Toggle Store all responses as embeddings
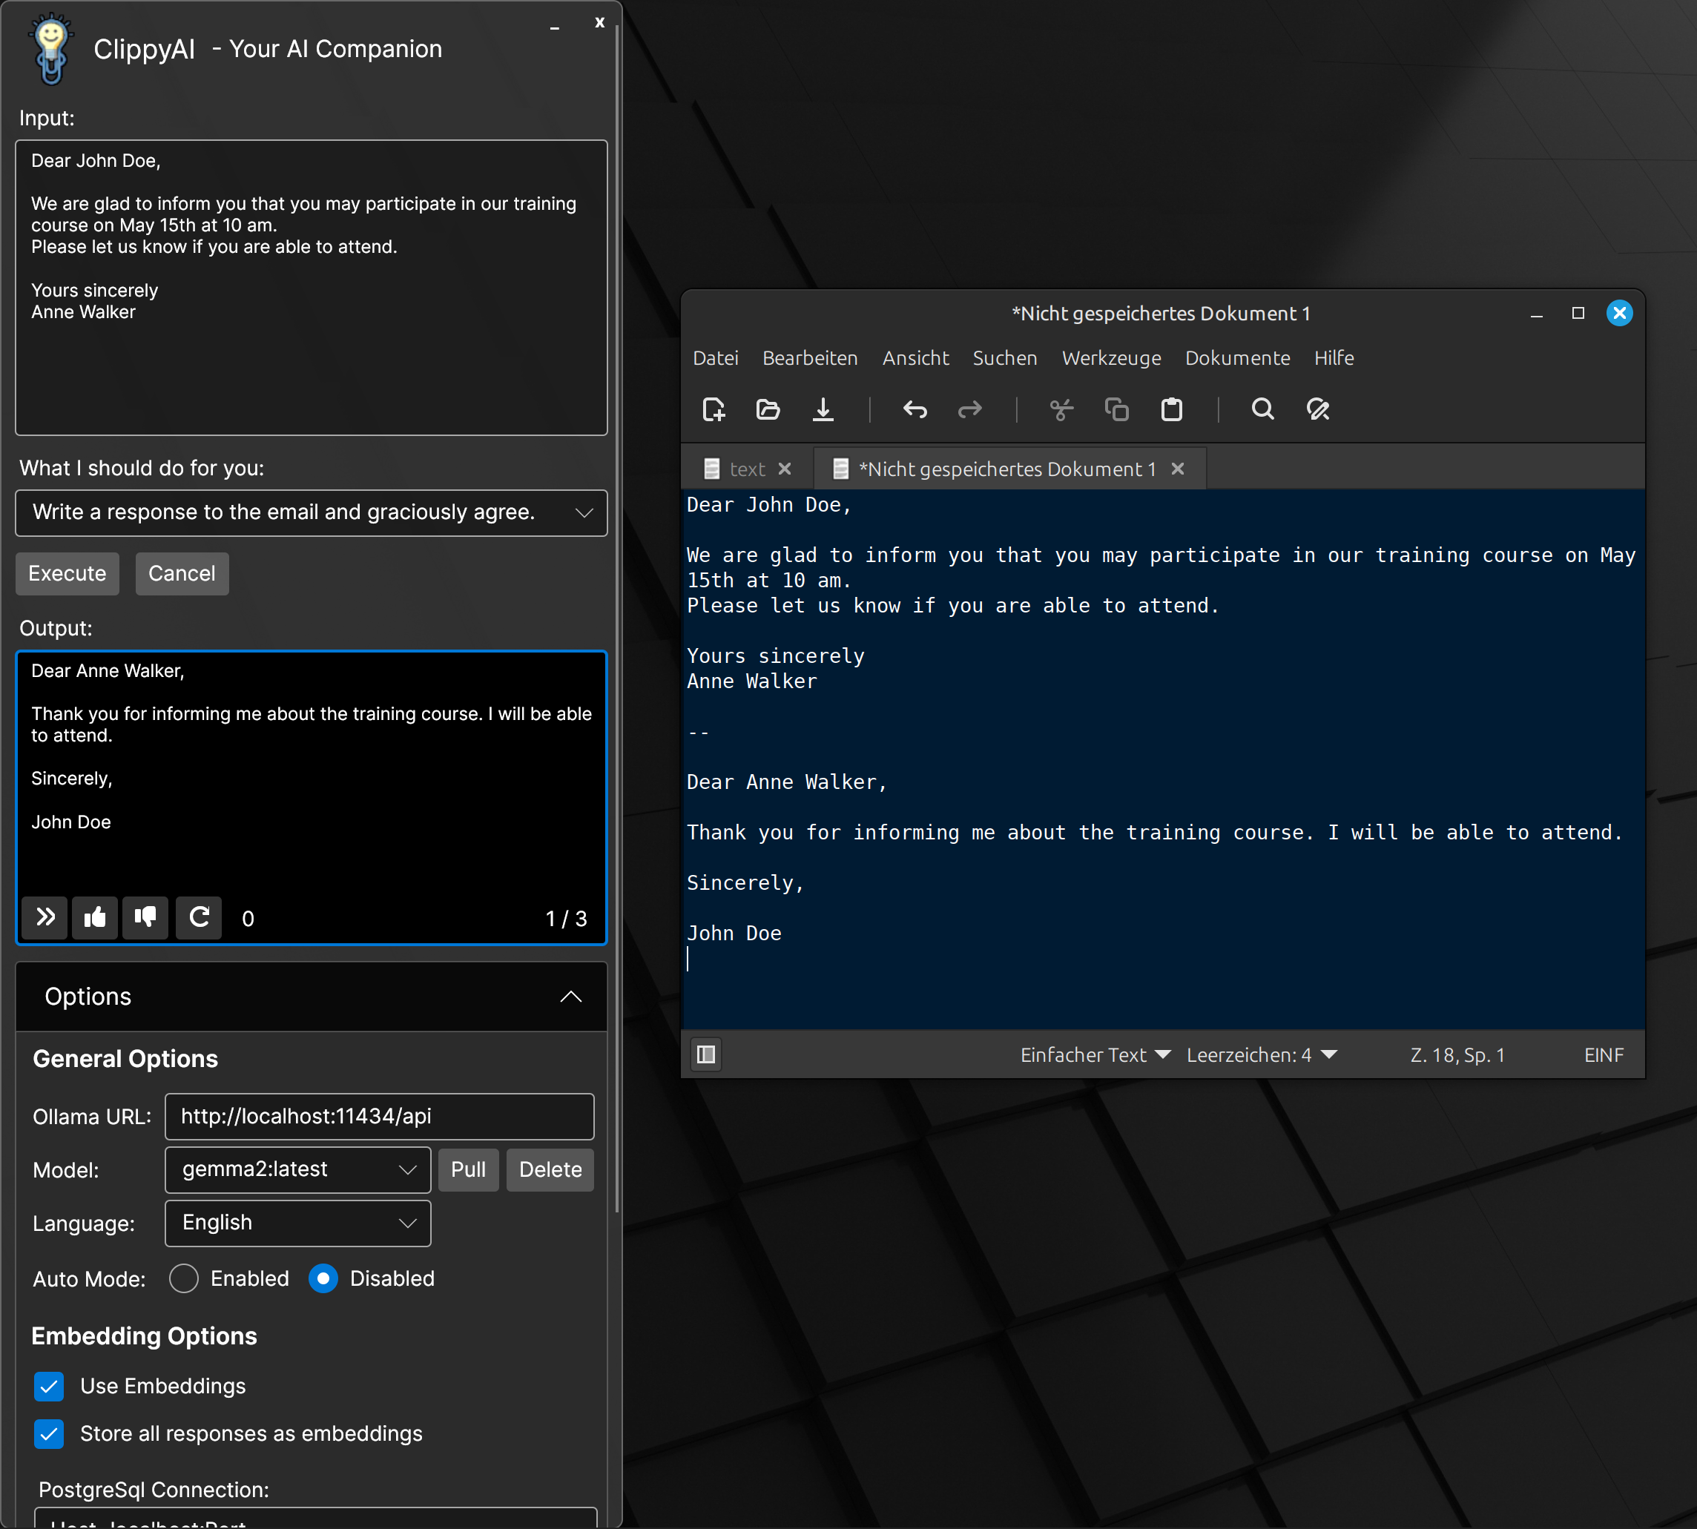Image resolution: width=1697 pixels, height=1529 pixels. coord(49,1434)
